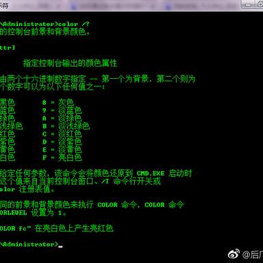Click the '注册表值。' line

pos(27,189)
